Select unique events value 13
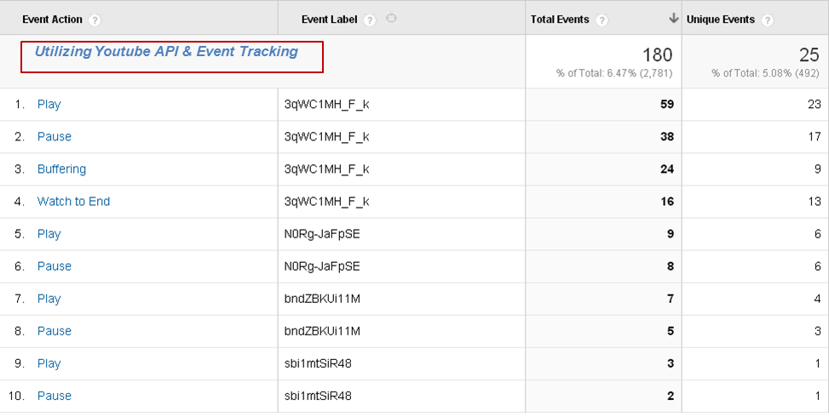 tap(815, 202)
